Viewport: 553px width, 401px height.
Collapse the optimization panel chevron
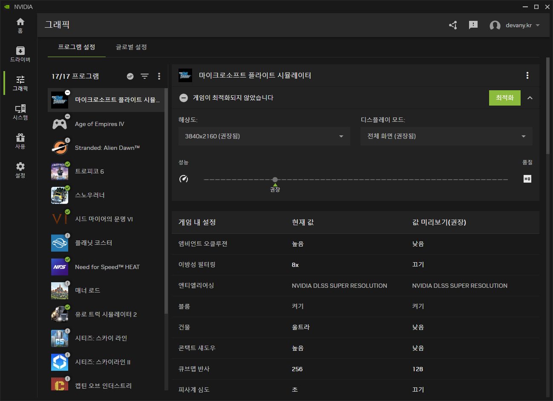point(530,98)
